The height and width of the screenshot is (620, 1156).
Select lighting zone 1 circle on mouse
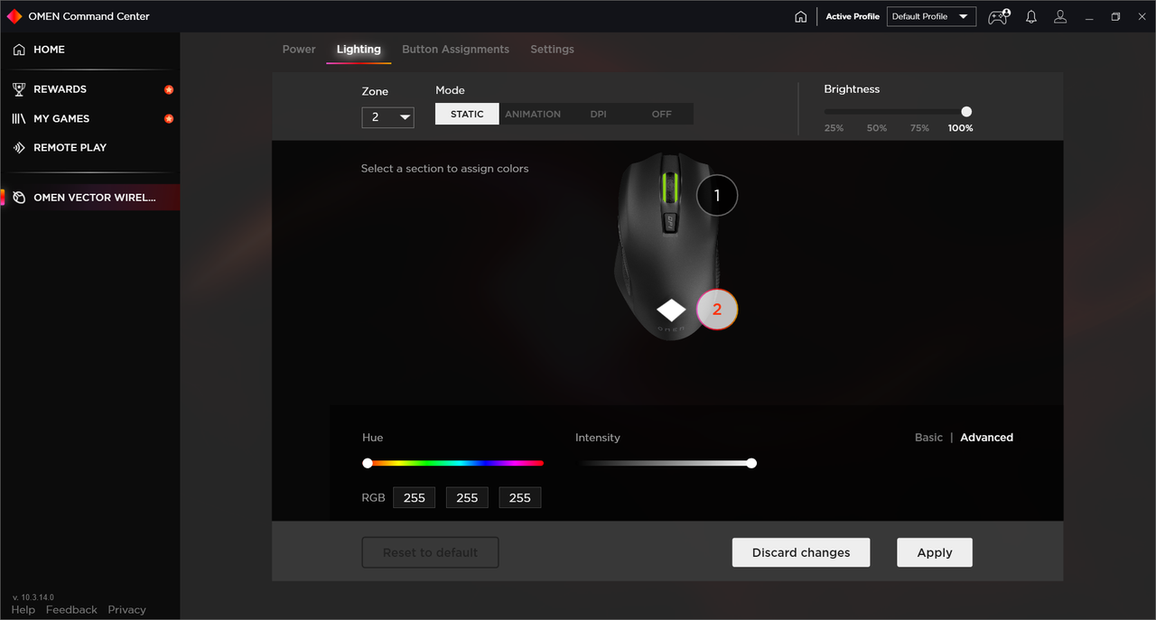[717, 195]
